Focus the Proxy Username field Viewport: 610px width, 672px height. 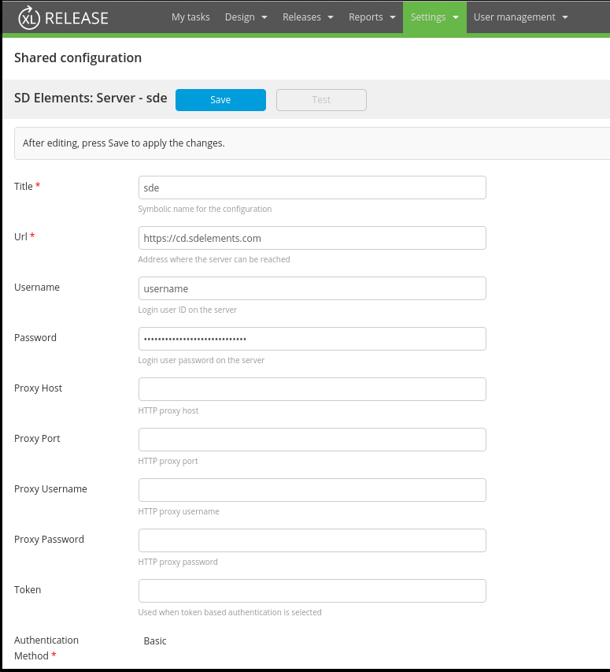tap(312, 490)
